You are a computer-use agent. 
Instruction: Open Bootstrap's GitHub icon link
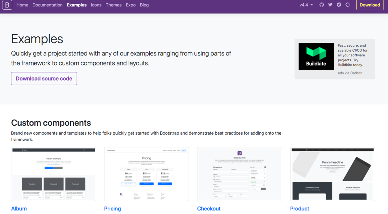321,5
